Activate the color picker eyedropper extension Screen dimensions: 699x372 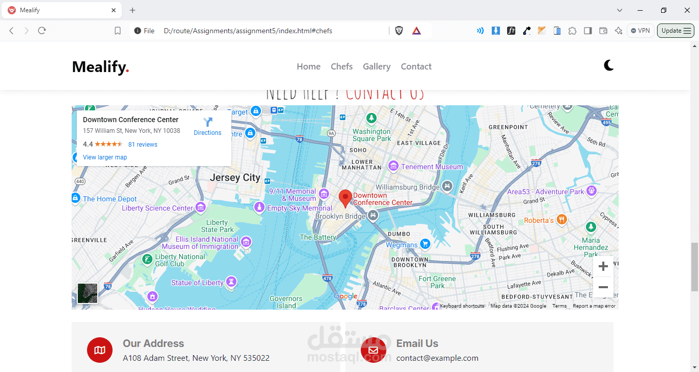[x=526, y=31]
